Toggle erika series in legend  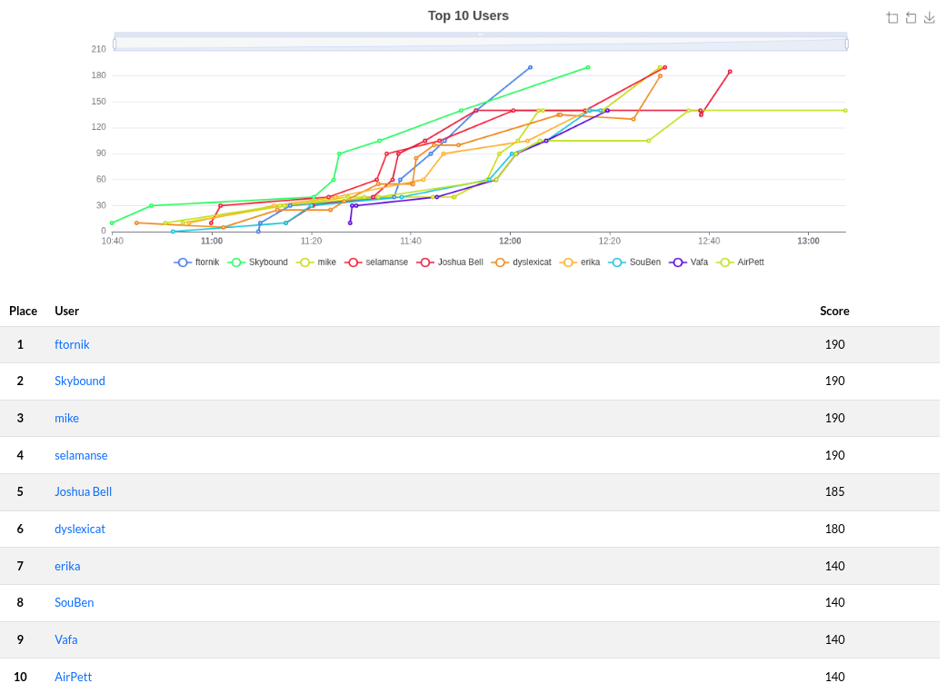(581, 262)
